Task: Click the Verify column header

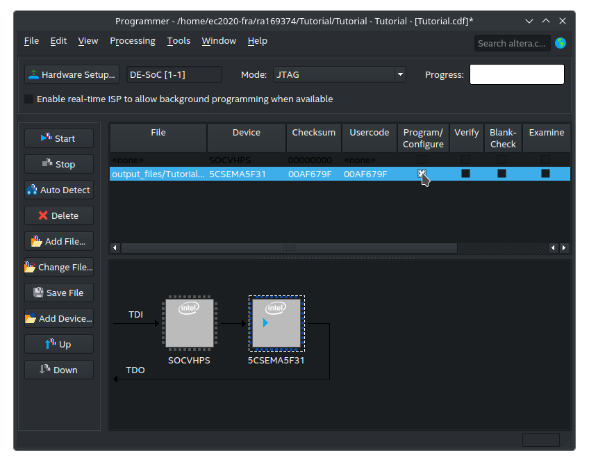Action: tap(467, 138)
